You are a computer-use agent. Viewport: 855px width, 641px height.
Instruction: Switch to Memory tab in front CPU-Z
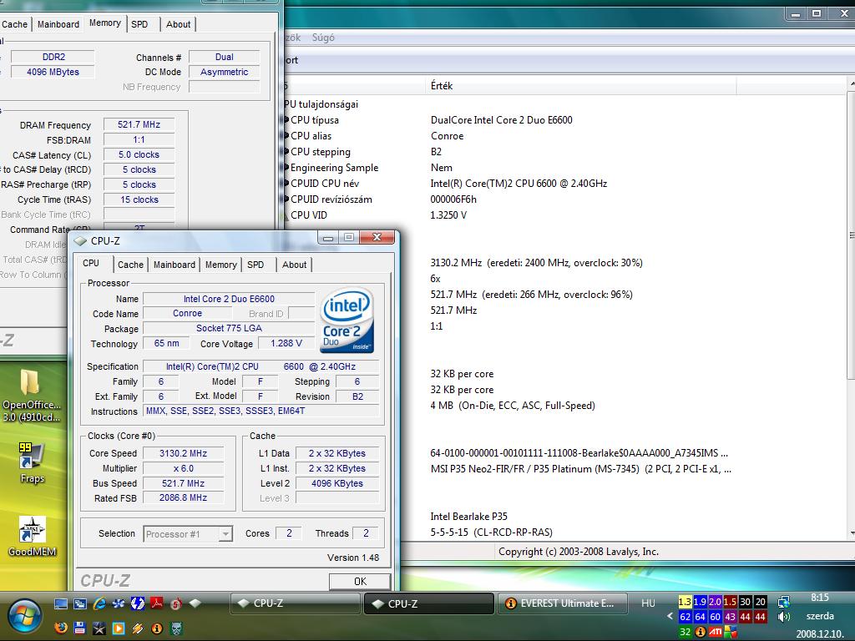coord(220,265)
